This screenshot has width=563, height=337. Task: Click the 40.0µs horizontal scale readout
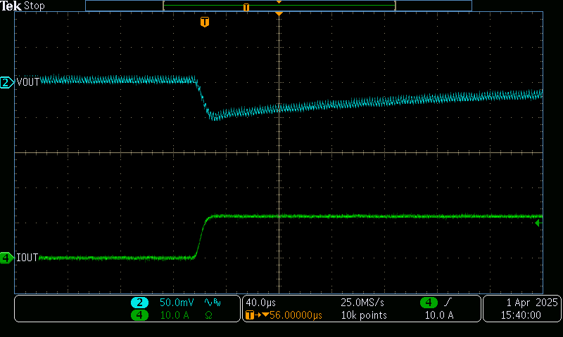click(x=260, y=303)
